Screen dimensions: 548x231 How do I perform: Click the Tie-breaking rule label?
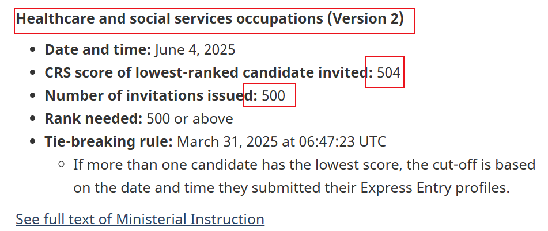(109, 141)
